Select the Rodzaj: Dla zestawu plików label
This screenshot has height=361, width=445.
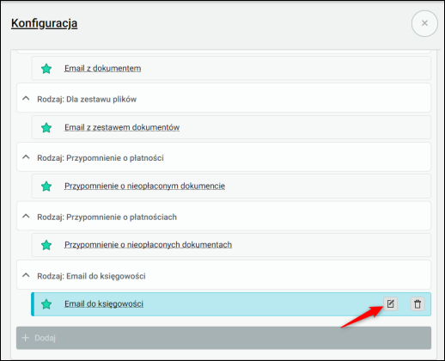point(87,100)
